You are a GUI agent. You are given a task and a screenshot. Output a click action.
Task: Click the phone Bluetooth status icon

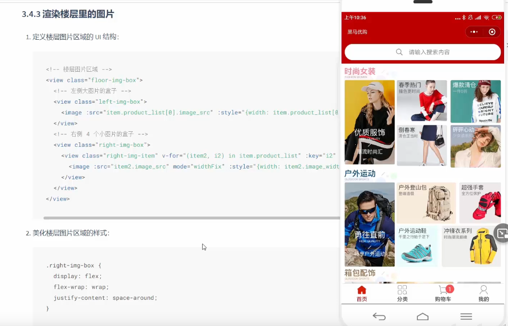463,17
